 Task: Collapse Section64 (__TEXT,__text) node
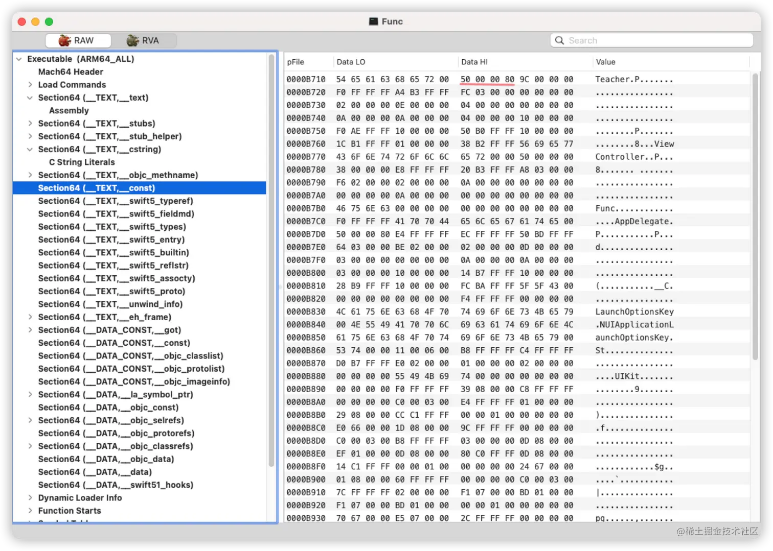pos(30,98)
